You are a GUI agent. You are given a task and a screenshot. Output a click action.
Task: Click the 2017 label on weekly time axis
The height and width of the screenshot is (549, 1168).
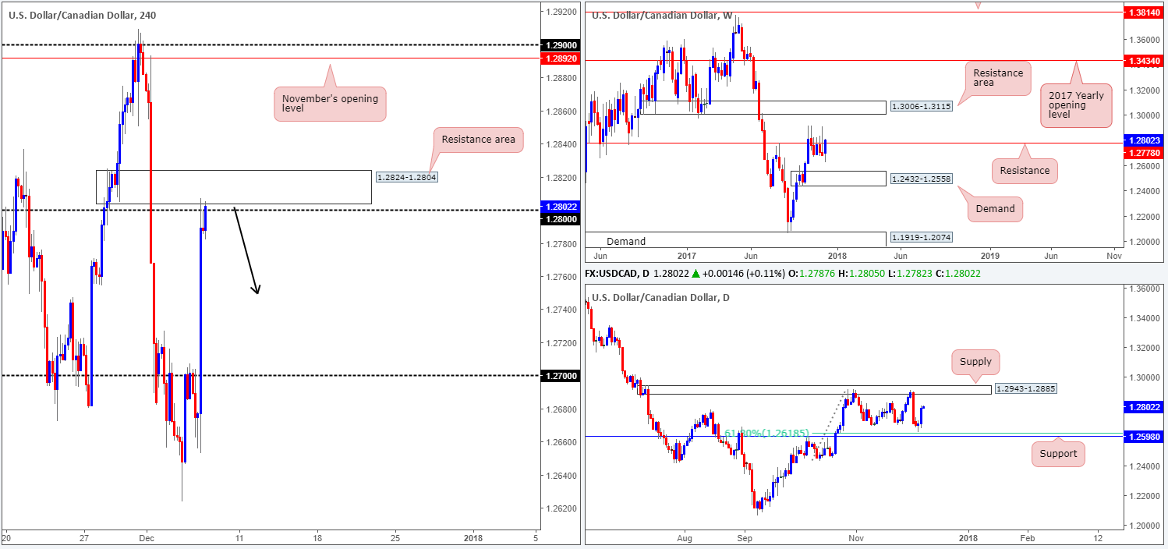(686, 255)
